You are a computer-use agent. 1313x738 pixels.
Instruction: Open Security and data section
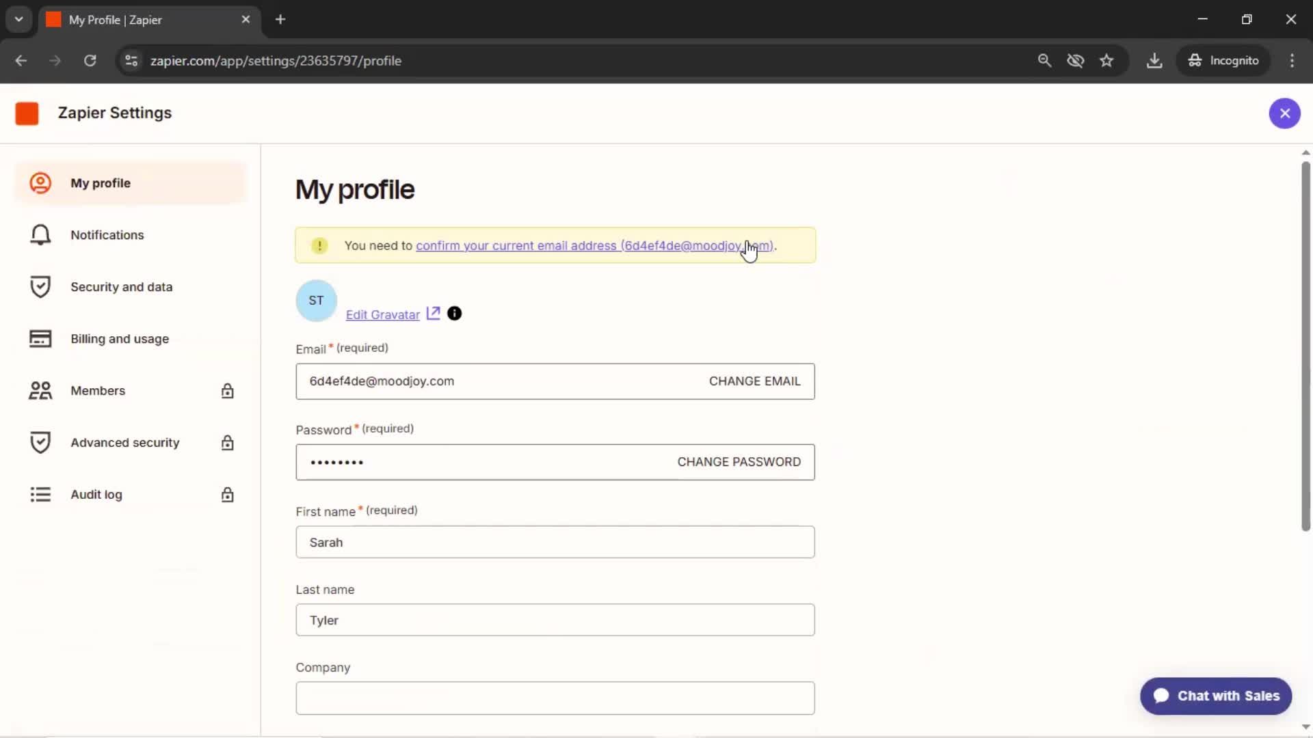[130, 287]
